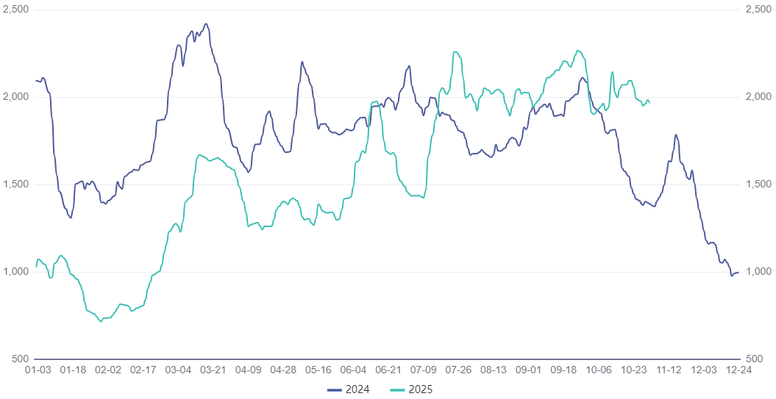Click the end point of the 2025 line
This screenshot has height=399, width=776.
point(649,103)
